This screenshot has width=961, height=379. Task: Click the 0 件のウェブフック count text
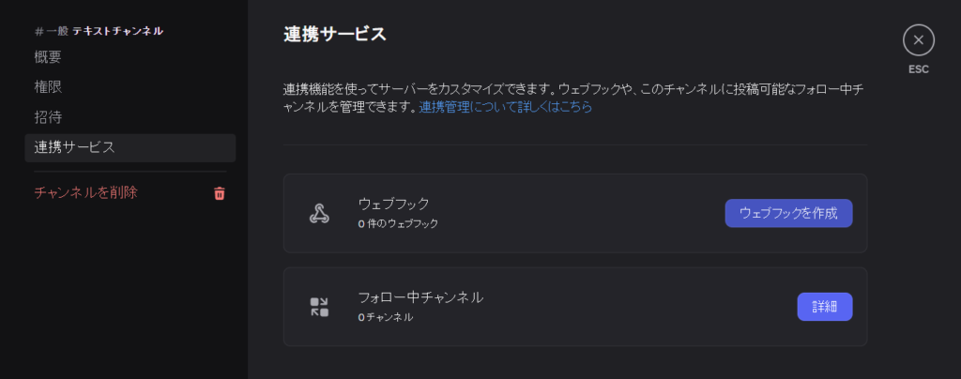click(398, 224)
